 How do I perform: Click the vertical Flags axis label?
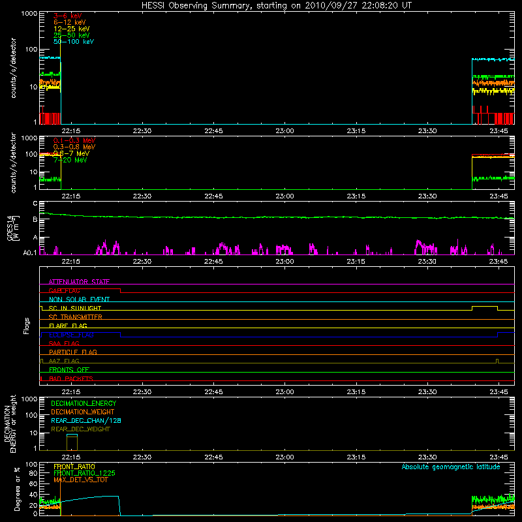click(27, 326)
